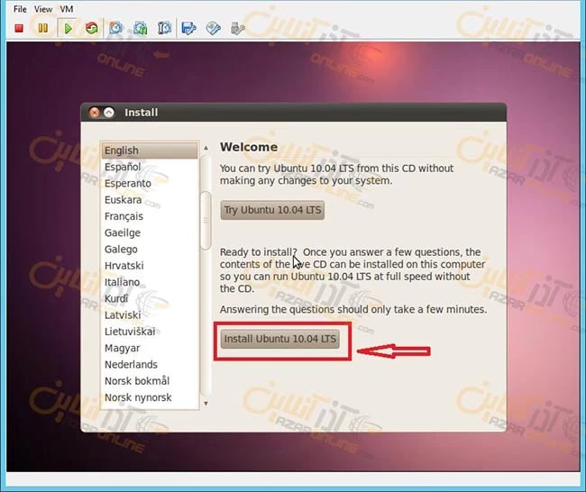
Task: Click the CD/DVD drive connect icon
Action: coord(214,29)
